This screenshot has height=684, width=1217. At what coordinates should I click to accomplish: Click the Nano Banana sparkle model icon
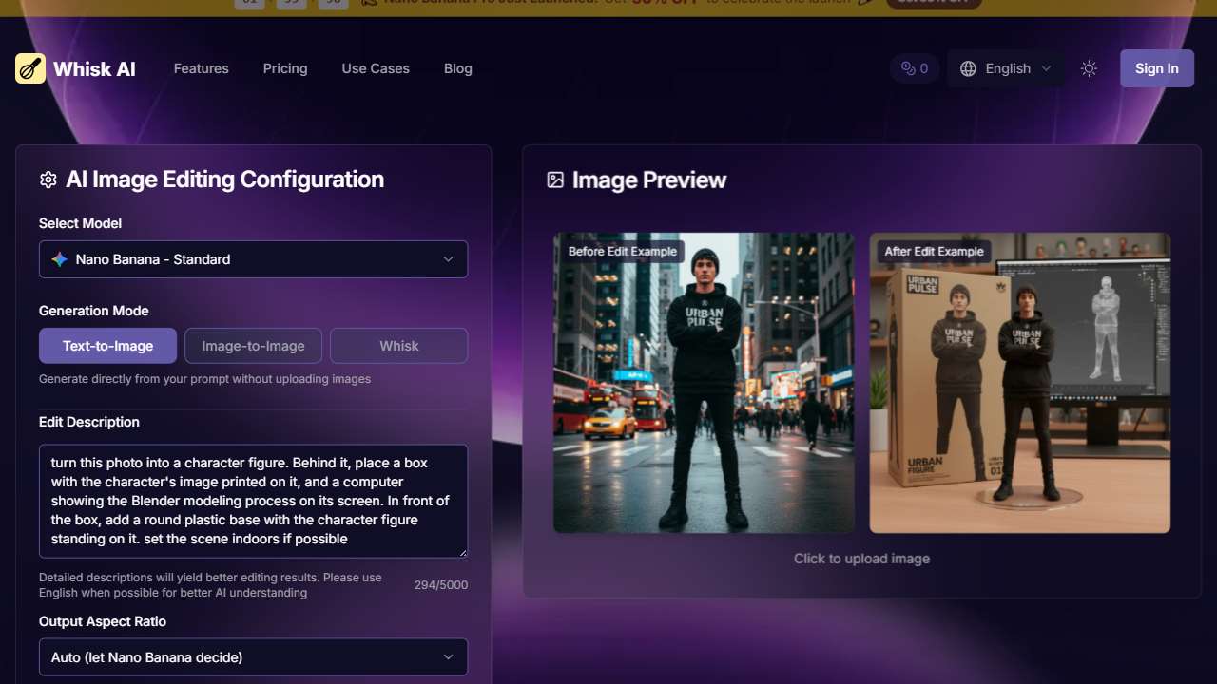pos(60,259)
